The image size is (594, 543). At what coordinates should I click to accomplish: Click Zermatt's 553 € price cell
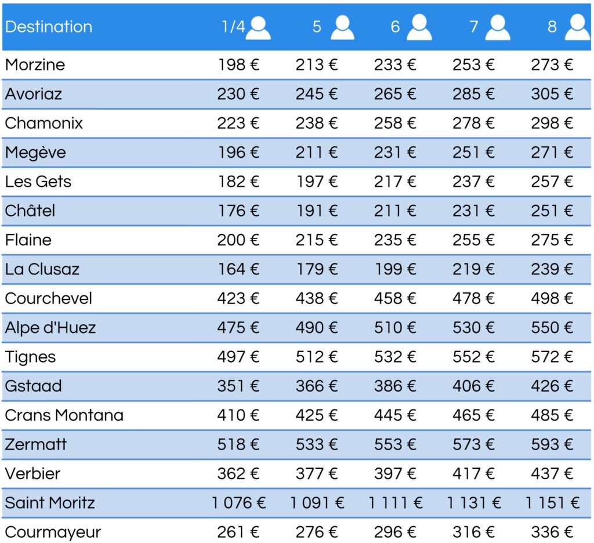(395, 444)
